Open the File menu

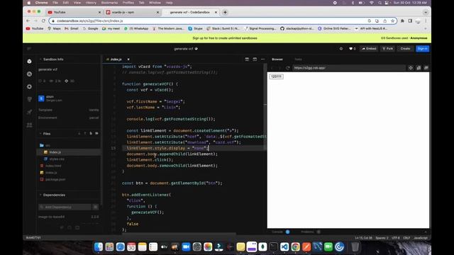tap(55, 3)
